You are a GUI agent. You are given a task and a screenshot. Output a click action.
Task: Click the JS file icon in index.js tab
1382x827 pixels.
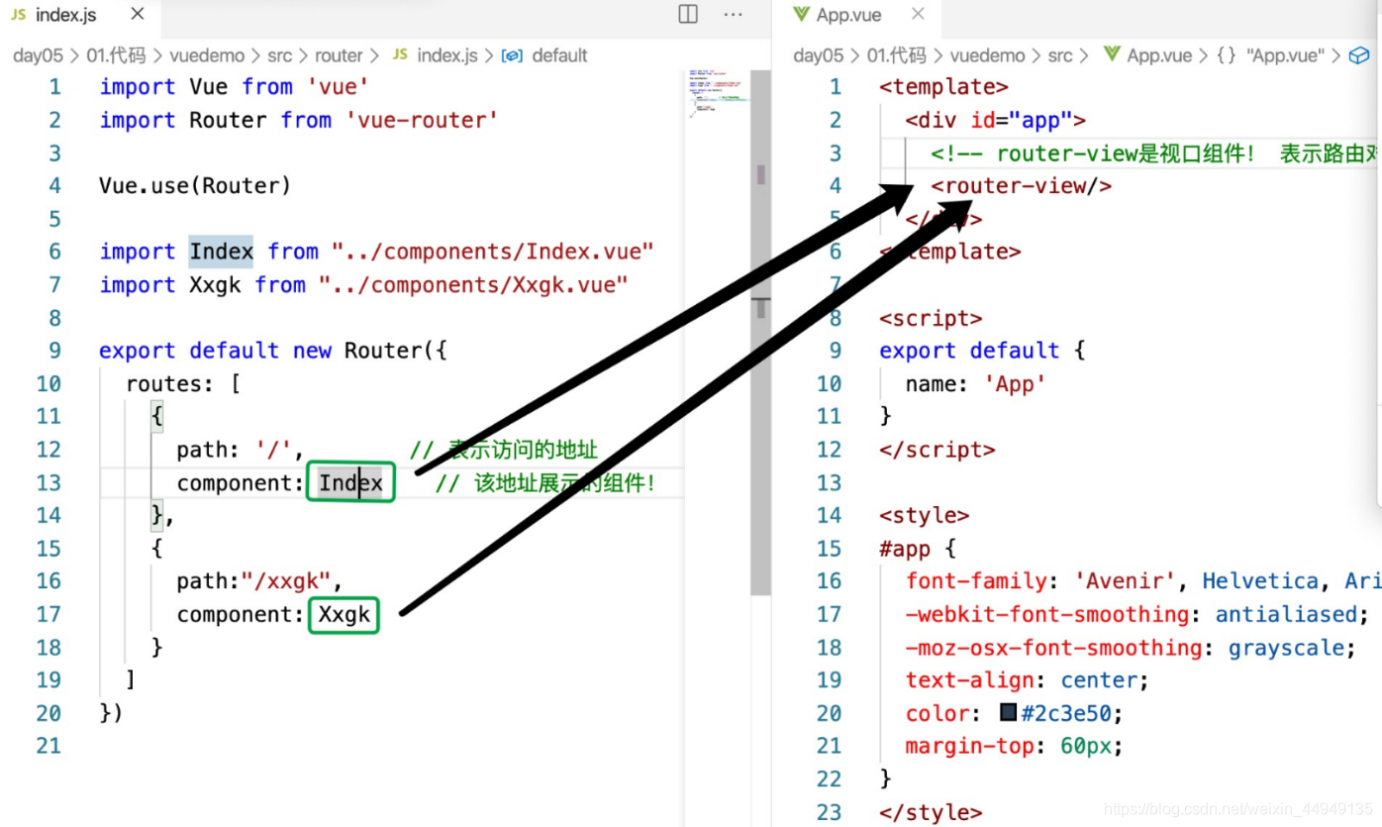18,15
